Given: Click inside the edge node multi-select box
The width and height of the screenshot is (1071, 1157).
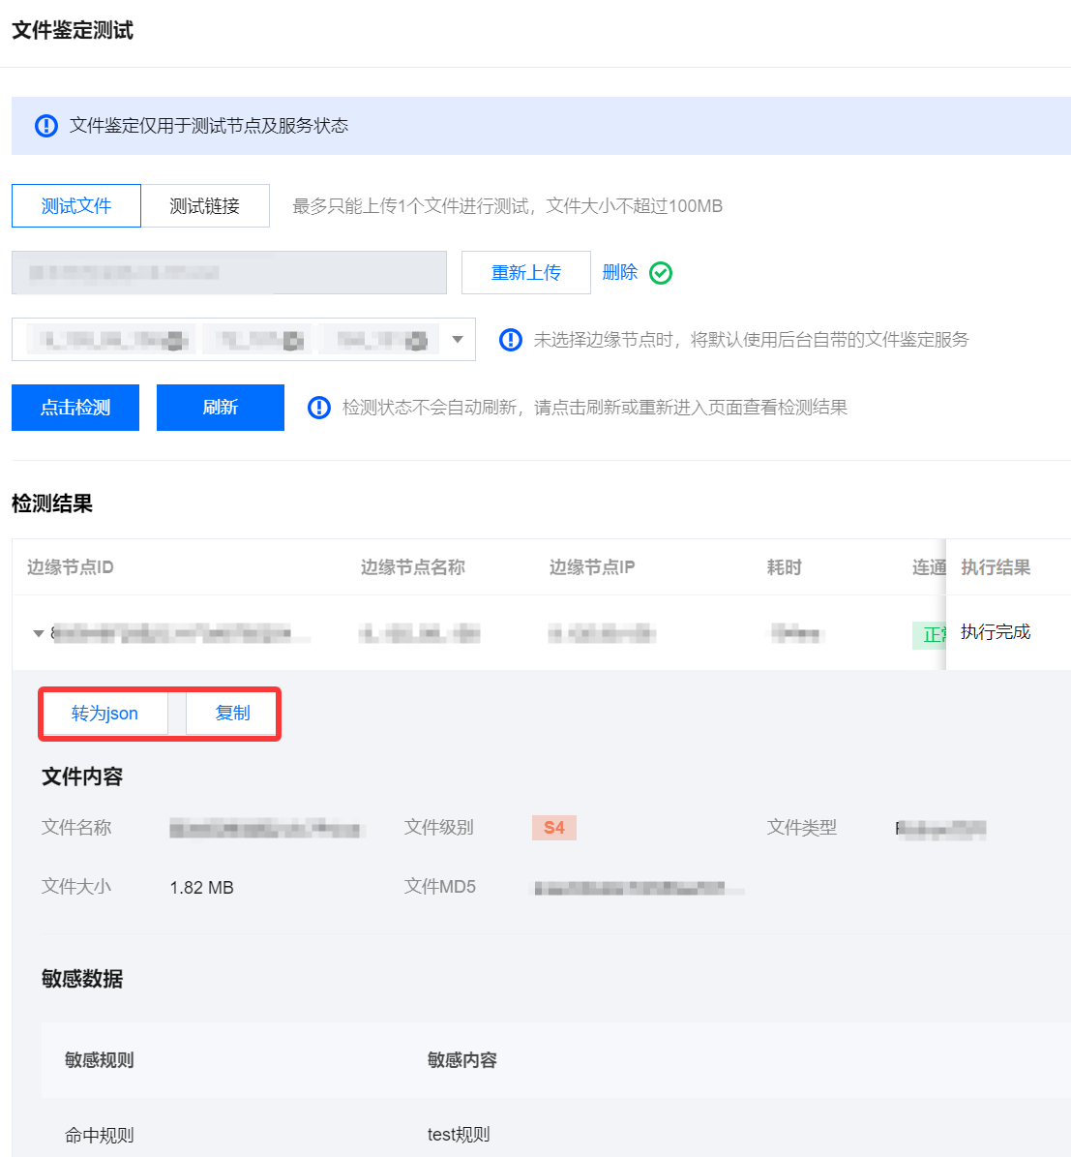Looking at the screenshot, I should point(232,340).
